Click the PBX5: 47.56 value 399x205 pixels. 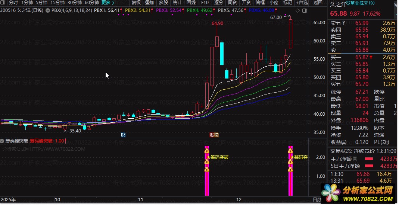click(x=231, y=11)
